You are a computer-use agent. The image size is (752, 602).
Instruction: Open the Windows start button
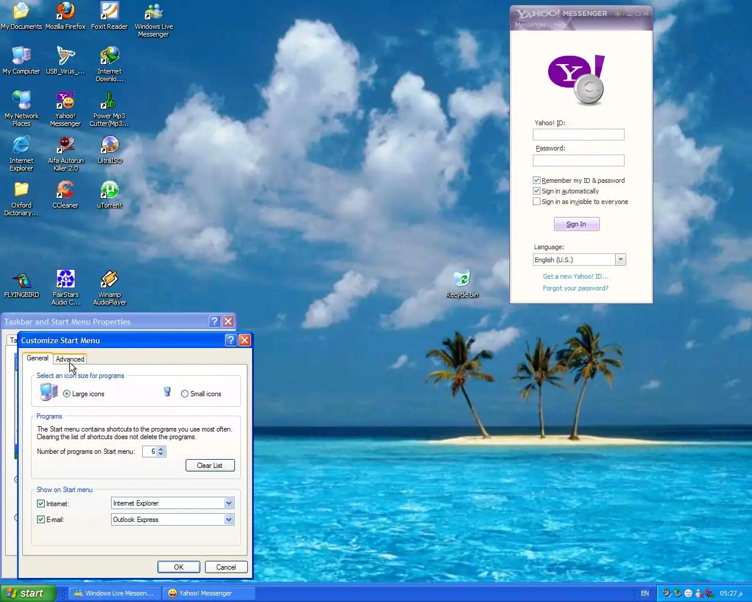coord(28,593)
